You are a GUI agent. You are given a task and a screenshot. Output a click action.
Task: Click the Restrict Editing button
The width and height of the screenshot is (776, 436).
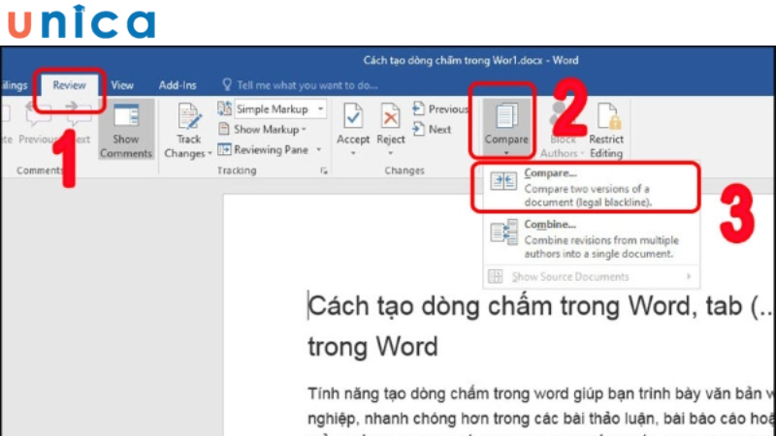click(x=606, y=131)
